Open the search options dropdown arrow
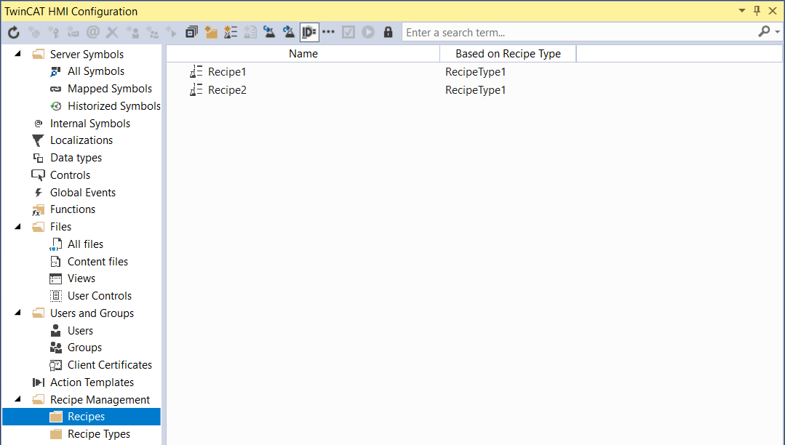 (778, 32)
